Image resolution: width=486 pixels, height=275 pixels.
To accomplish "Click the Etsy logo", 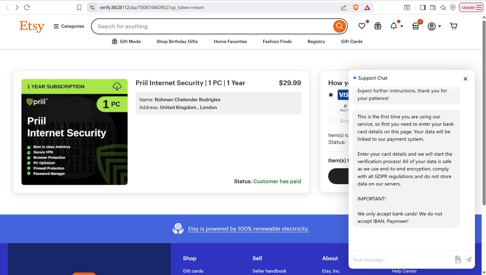I will pyautogui.click(x=32, y=26).
